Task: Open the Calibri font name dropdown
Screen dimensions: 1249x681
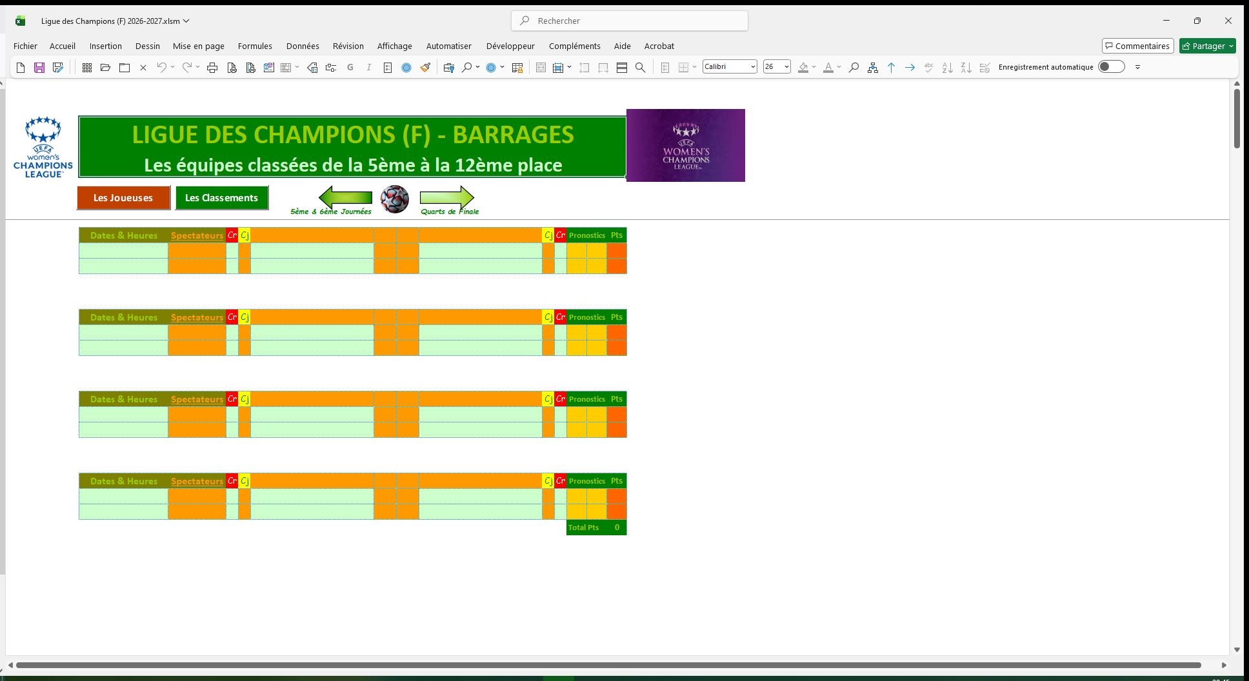Action: pos(730,66)
